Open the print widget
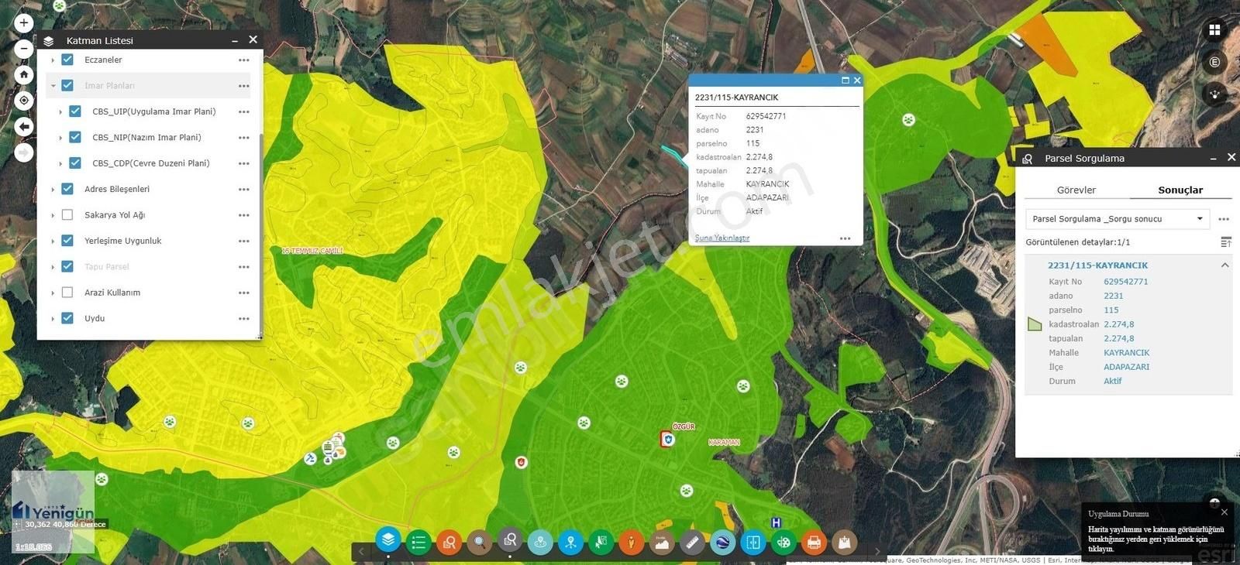The width and height of the screenshot is (1240, 565). point(814,543)
